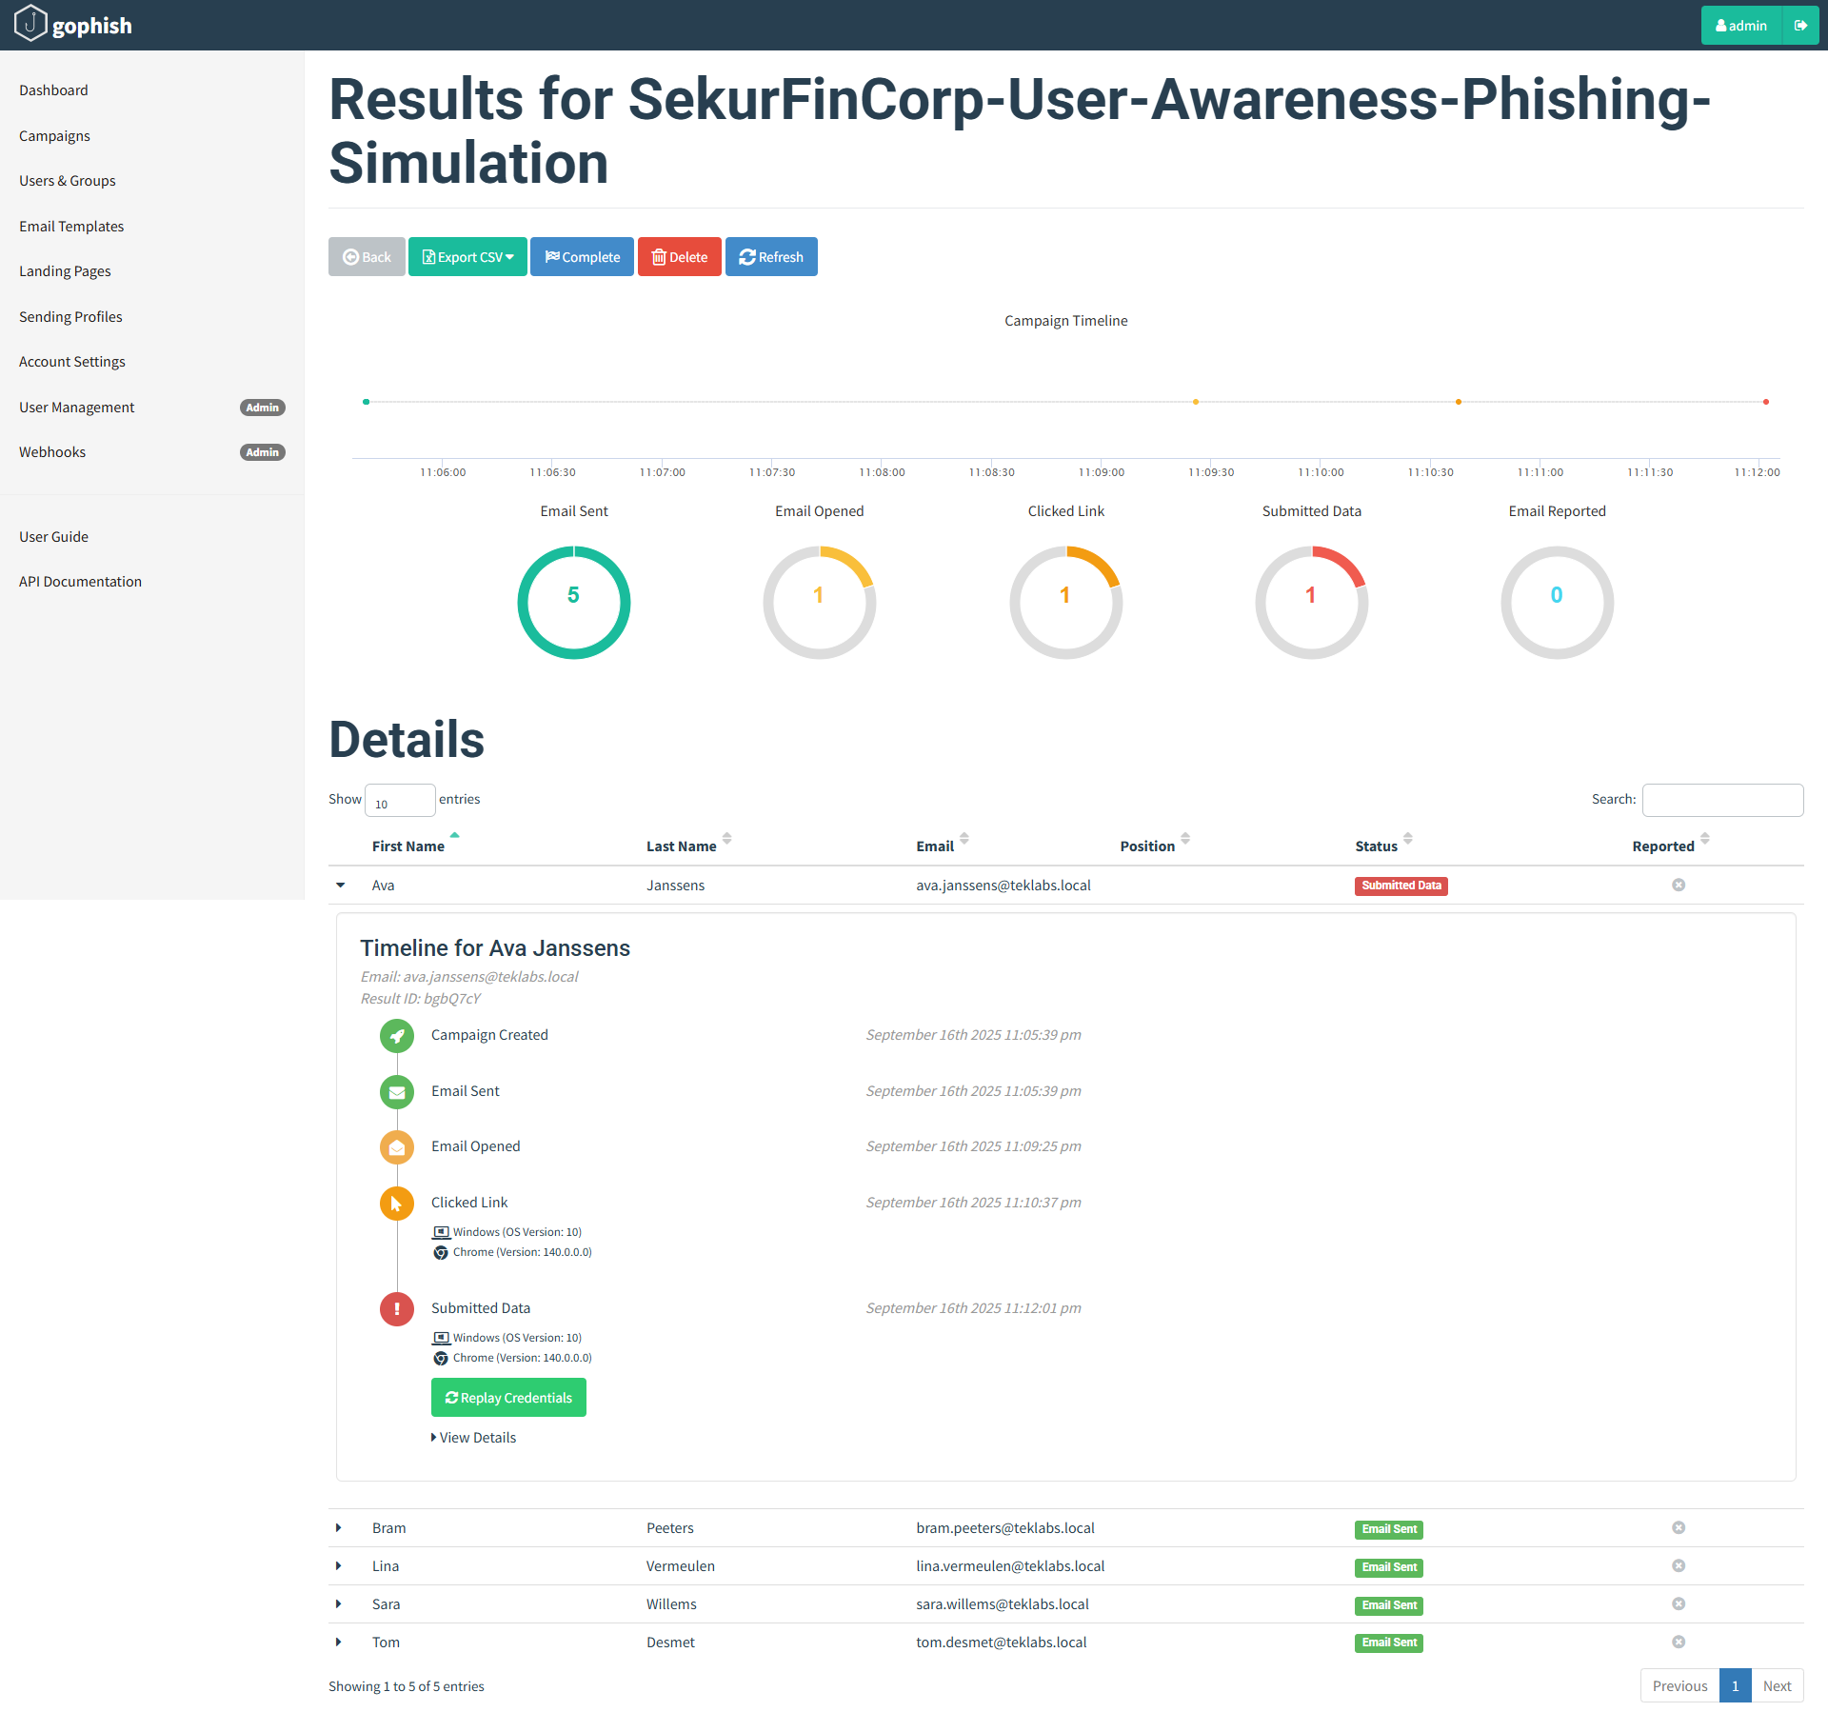The width and height of the screenshot is (1828, 1732).
Task: Click the Refresh button
Action: 771,257
